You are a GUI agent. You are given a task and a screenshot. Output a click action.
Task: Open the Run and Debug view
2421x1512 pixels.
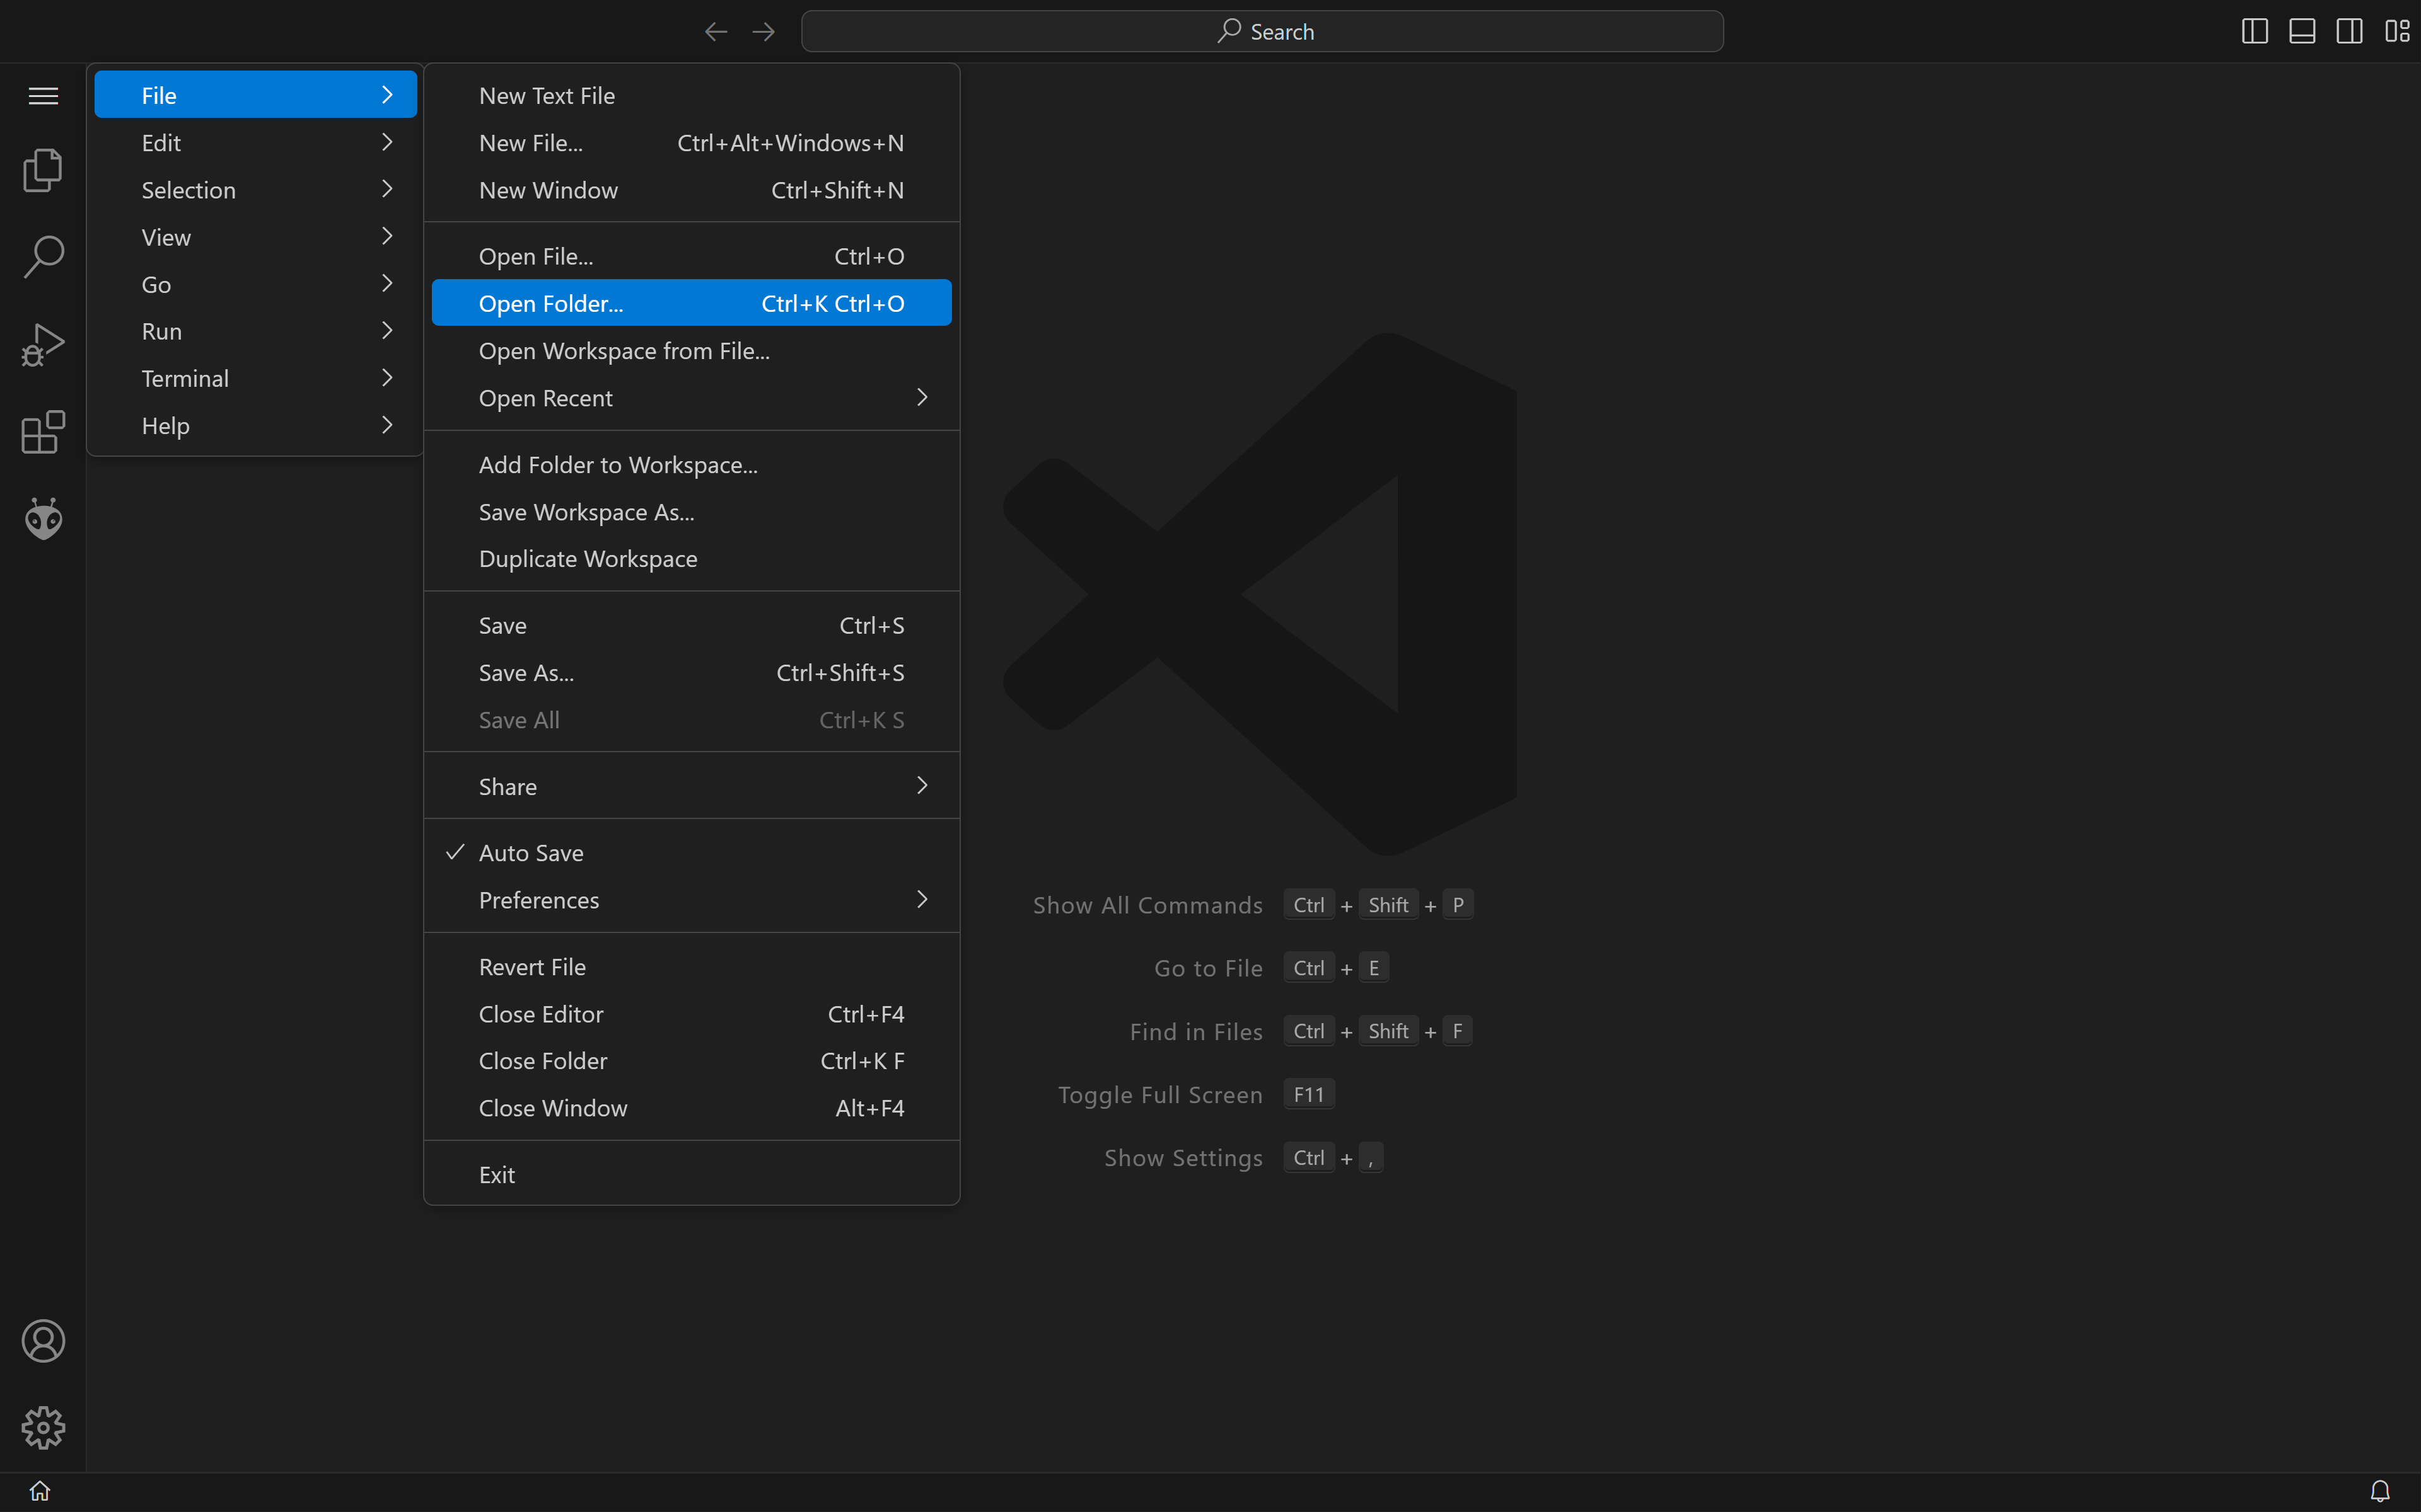[43, 343]
